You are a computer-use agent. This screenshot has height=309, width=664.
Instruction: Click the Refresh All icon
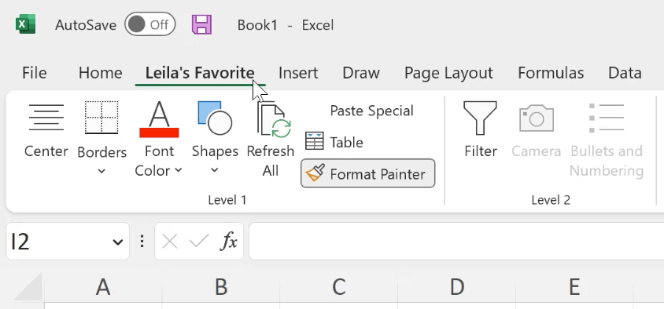tap(274, 119)
